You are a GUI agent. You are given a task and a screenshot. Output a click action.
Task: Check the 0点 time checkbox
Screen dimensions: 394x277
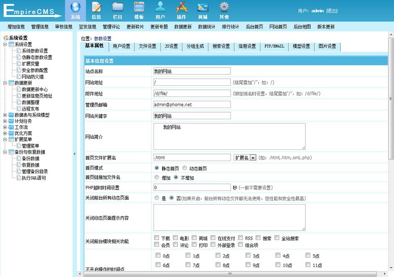(x=158, y=255)
